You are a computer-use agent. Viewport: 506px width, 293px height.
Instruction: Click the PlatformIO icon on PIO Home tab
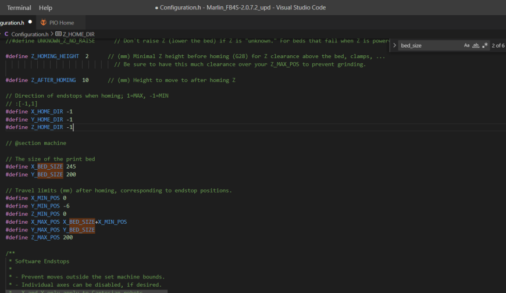44,22
